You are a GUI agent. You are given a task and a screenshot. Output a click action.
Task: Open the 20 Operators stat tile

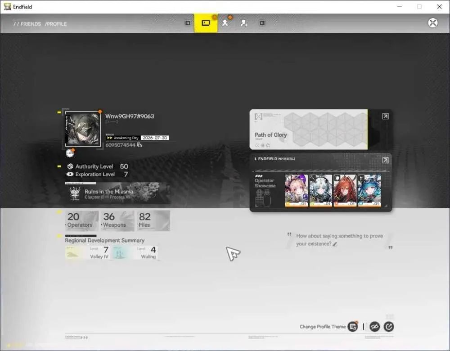coord(82,220)
